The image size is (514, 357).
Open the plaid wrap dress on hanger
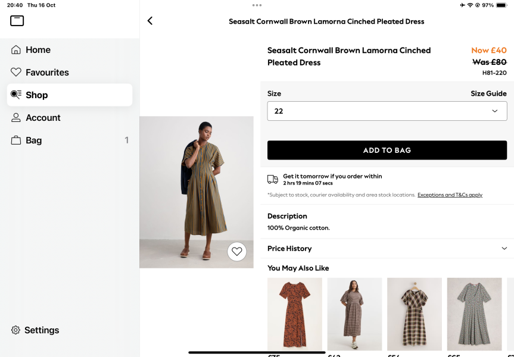click(x=415, y=314)
